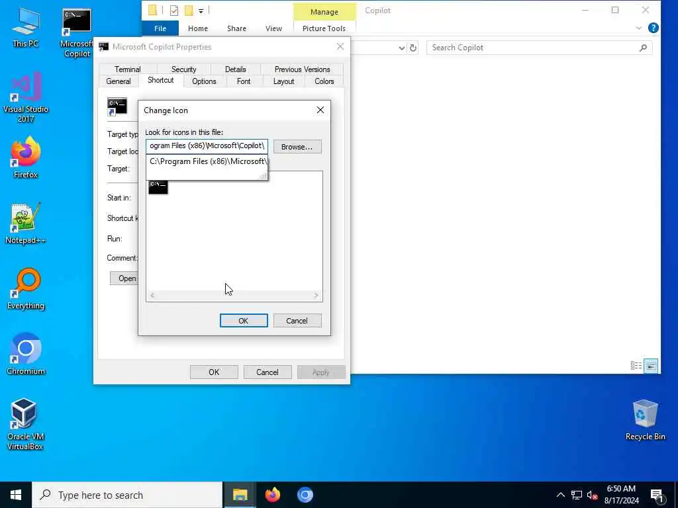The height and width of the screenshot is (508, 678).
Task: Switch to Options tab in Properties
Action: click(204, 81)
